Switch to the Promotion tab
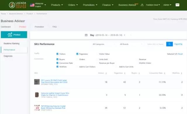 pos(39,27)
